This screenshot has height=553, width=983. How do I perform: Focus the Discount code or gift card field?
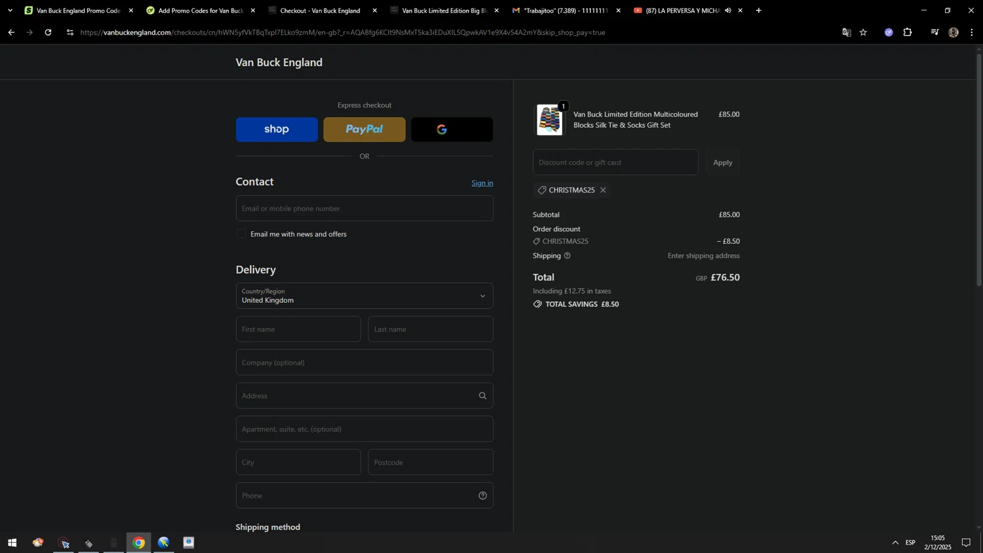pyautogui.click(x=615, y=162)
